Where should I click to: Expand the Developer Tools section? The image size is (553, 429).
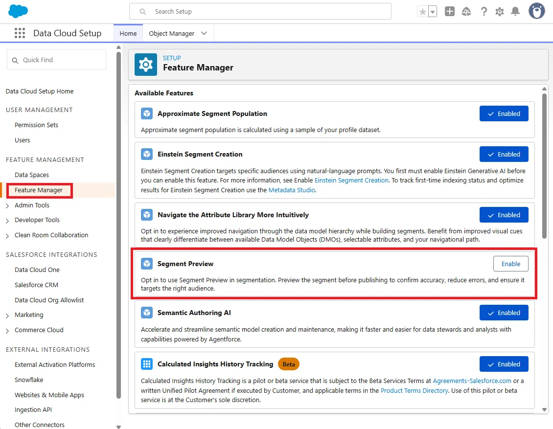(x=7, y=221)
